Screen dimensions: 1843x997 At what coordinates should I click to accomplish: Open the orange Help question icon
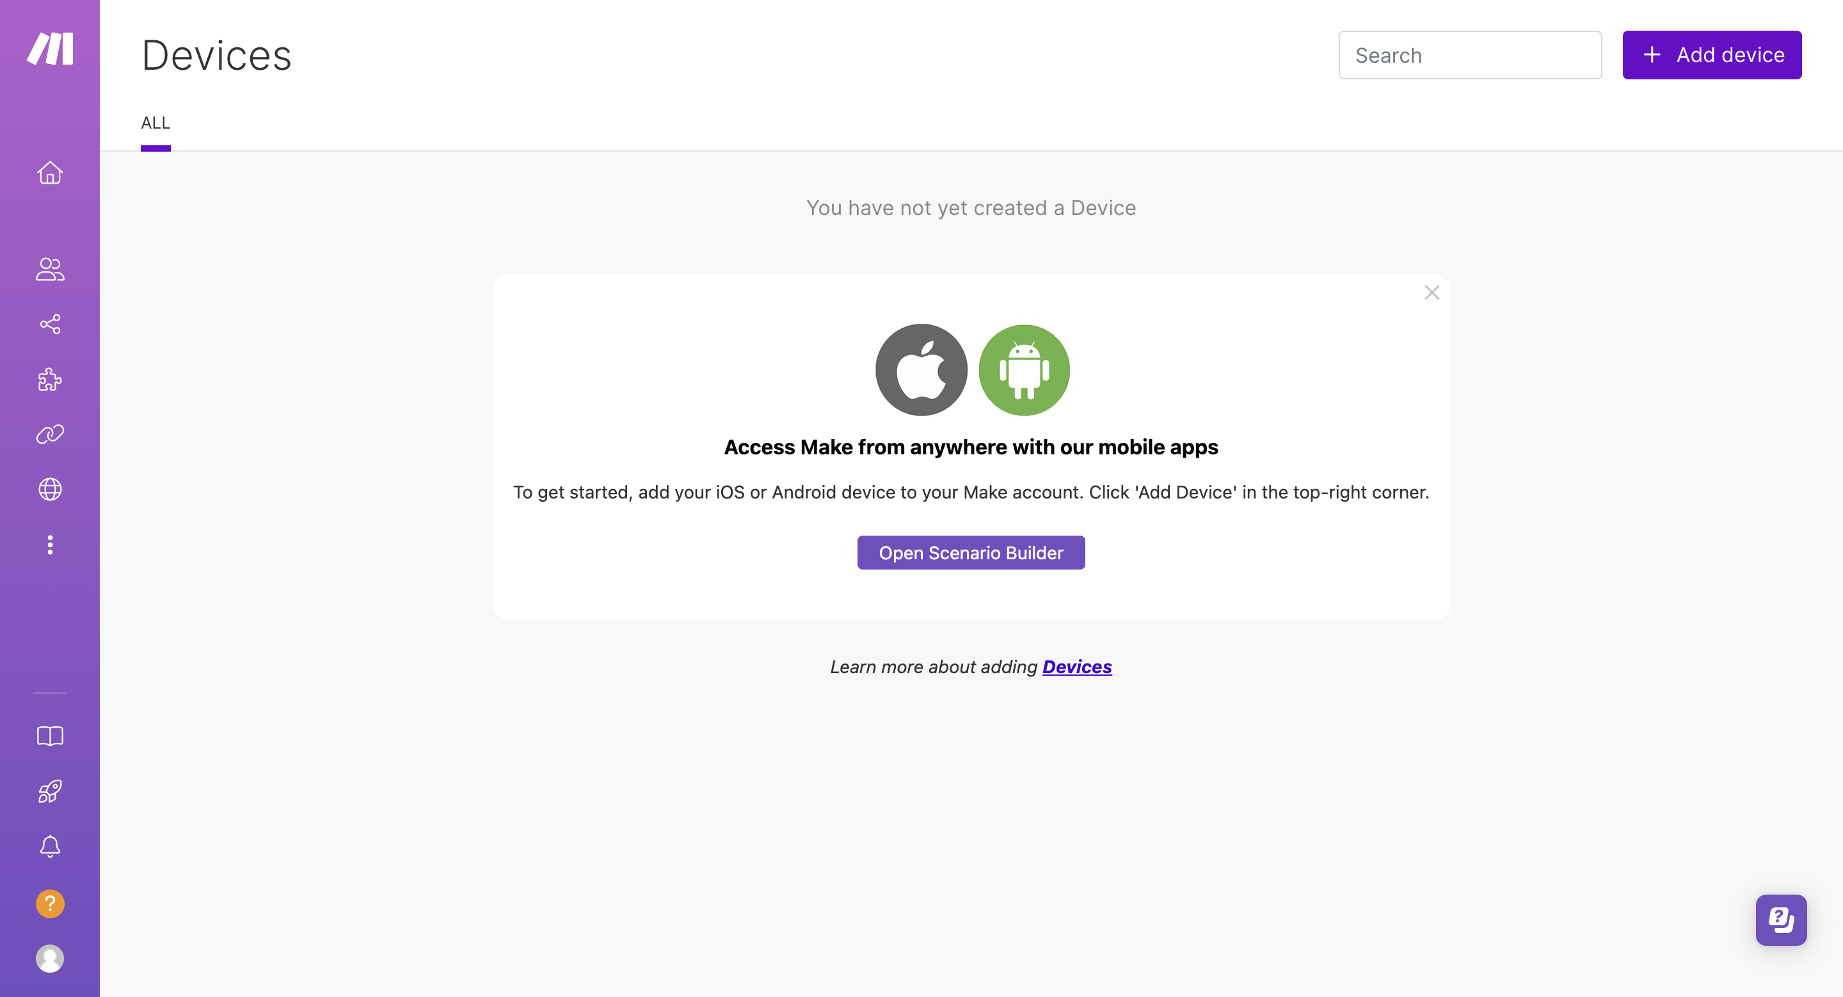pyautogui.click(x=50, y=904)
